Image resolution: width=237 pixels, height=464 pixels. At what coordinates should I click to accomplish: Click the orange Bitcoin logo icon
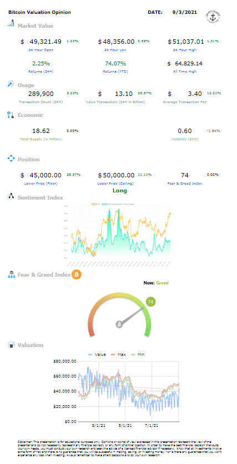76,274
